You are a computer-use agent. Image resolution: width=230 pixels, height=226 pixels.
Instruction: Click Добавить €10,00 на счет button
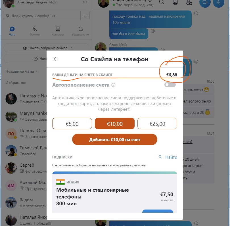(x=115, y=139)
